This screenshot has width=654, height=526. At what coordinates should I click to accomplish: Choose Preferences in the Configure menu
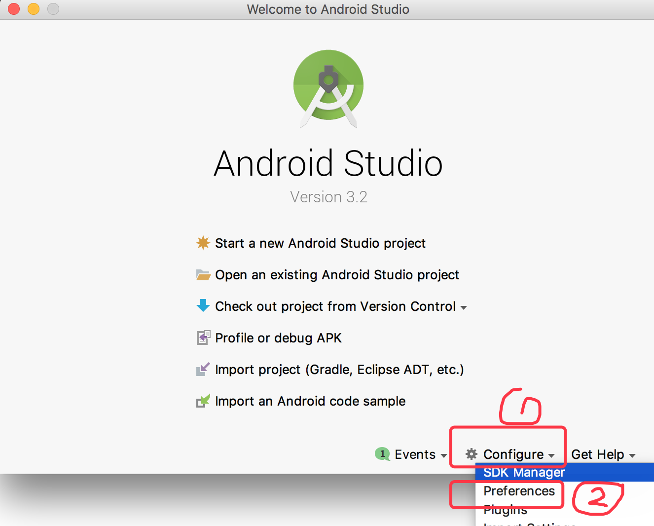[519, 491]
